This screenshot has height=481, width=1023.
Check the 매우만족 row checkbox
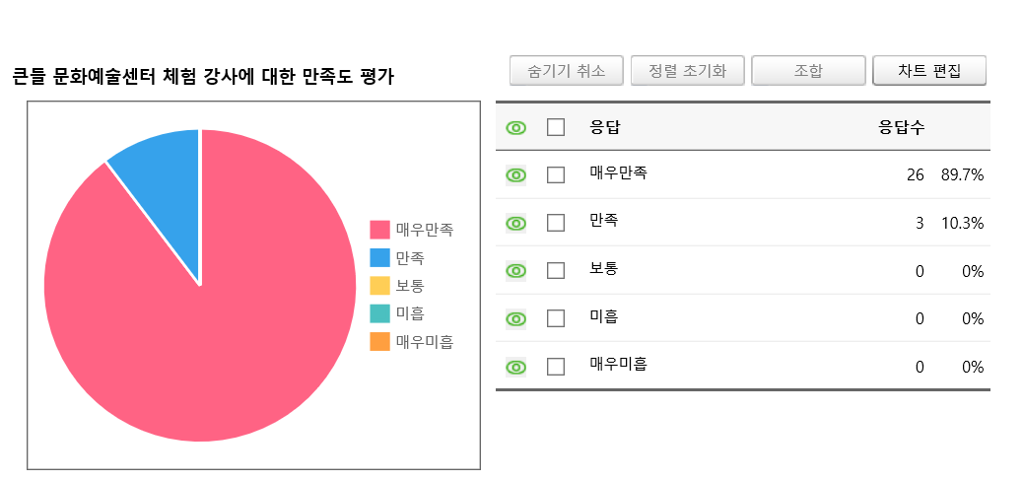point(555,174)
